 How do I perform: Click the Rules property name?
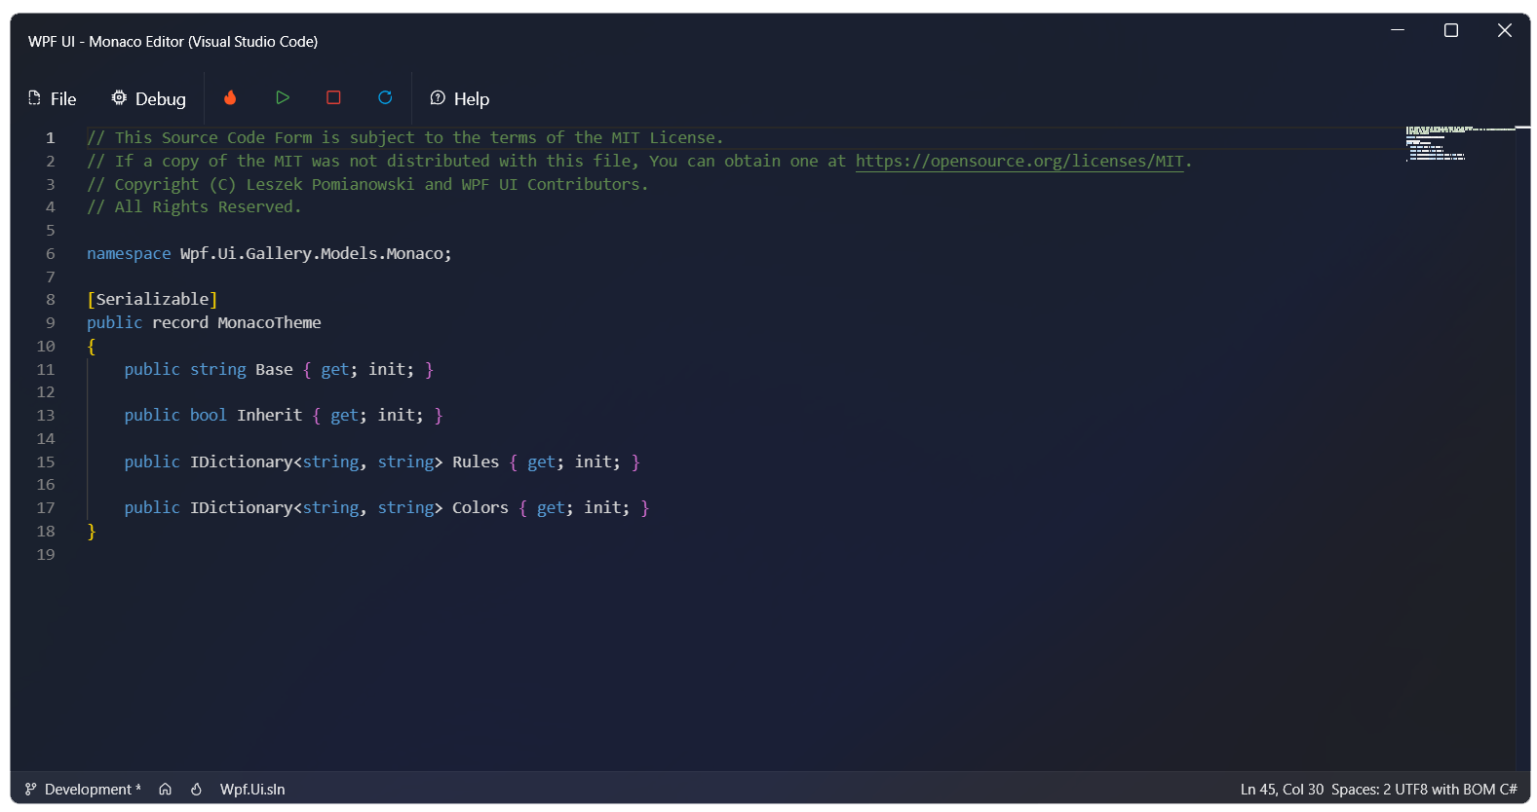(476, 461)
